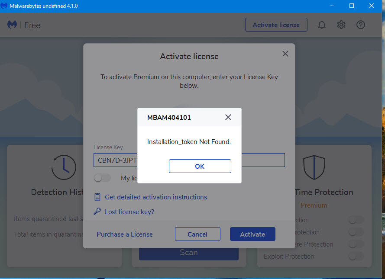This screenshot has height=279, width=385.
Task: Start a scan with the Scan button
Action: pos(188,253)
